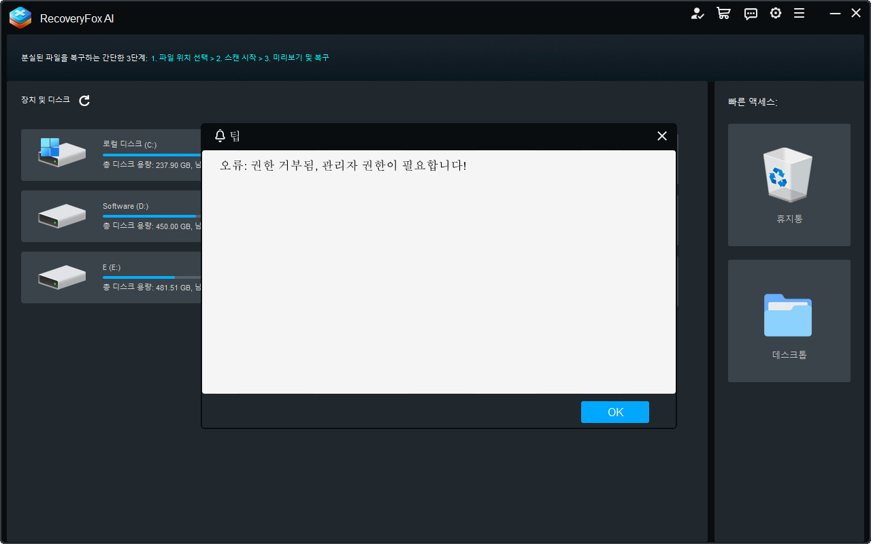The width and height of the screenshot is (871, 544).
Task: Open the 데스크톱 folder icon
Action: [x=789, y=315]
